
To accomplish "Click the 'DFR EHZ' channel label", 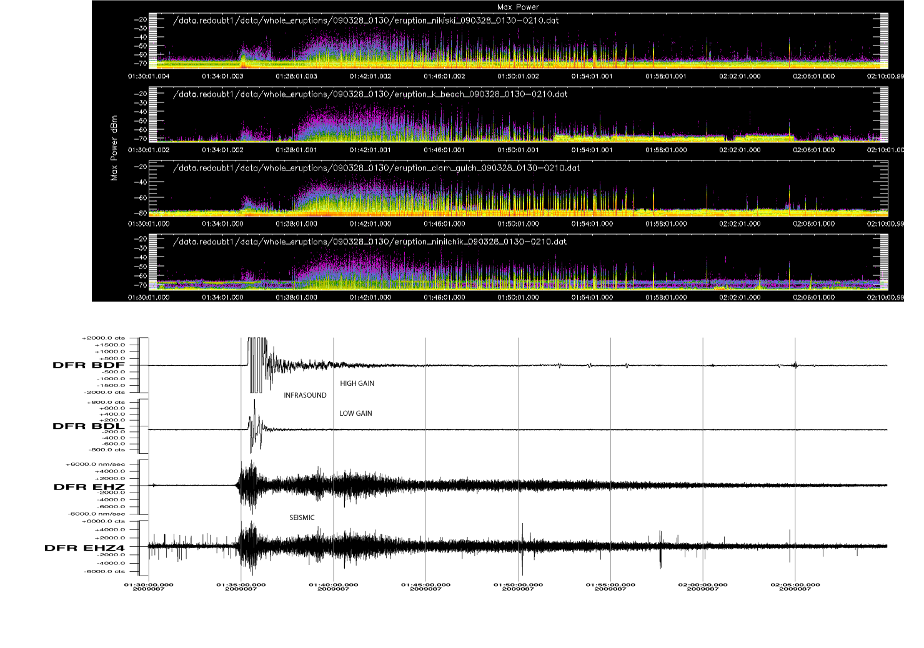I will (89, 487).
